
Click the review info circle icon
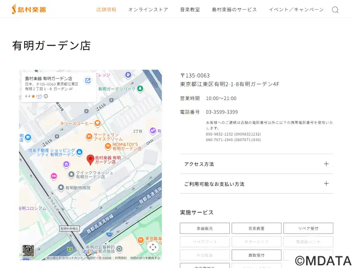point(46,96)
